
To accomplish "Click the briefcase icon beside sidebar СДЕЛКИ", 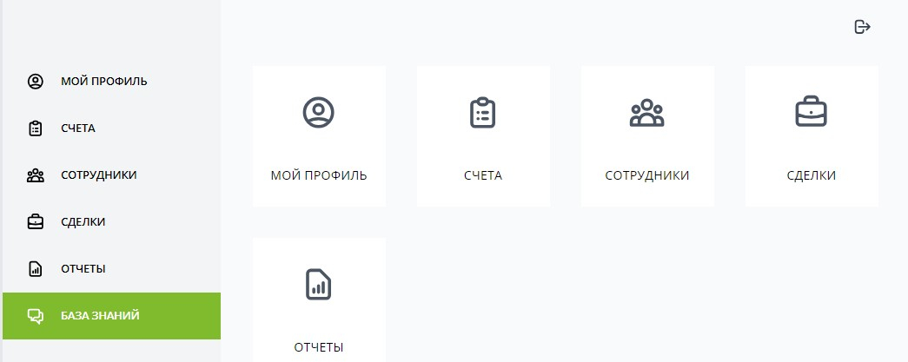I will [36, 222].
